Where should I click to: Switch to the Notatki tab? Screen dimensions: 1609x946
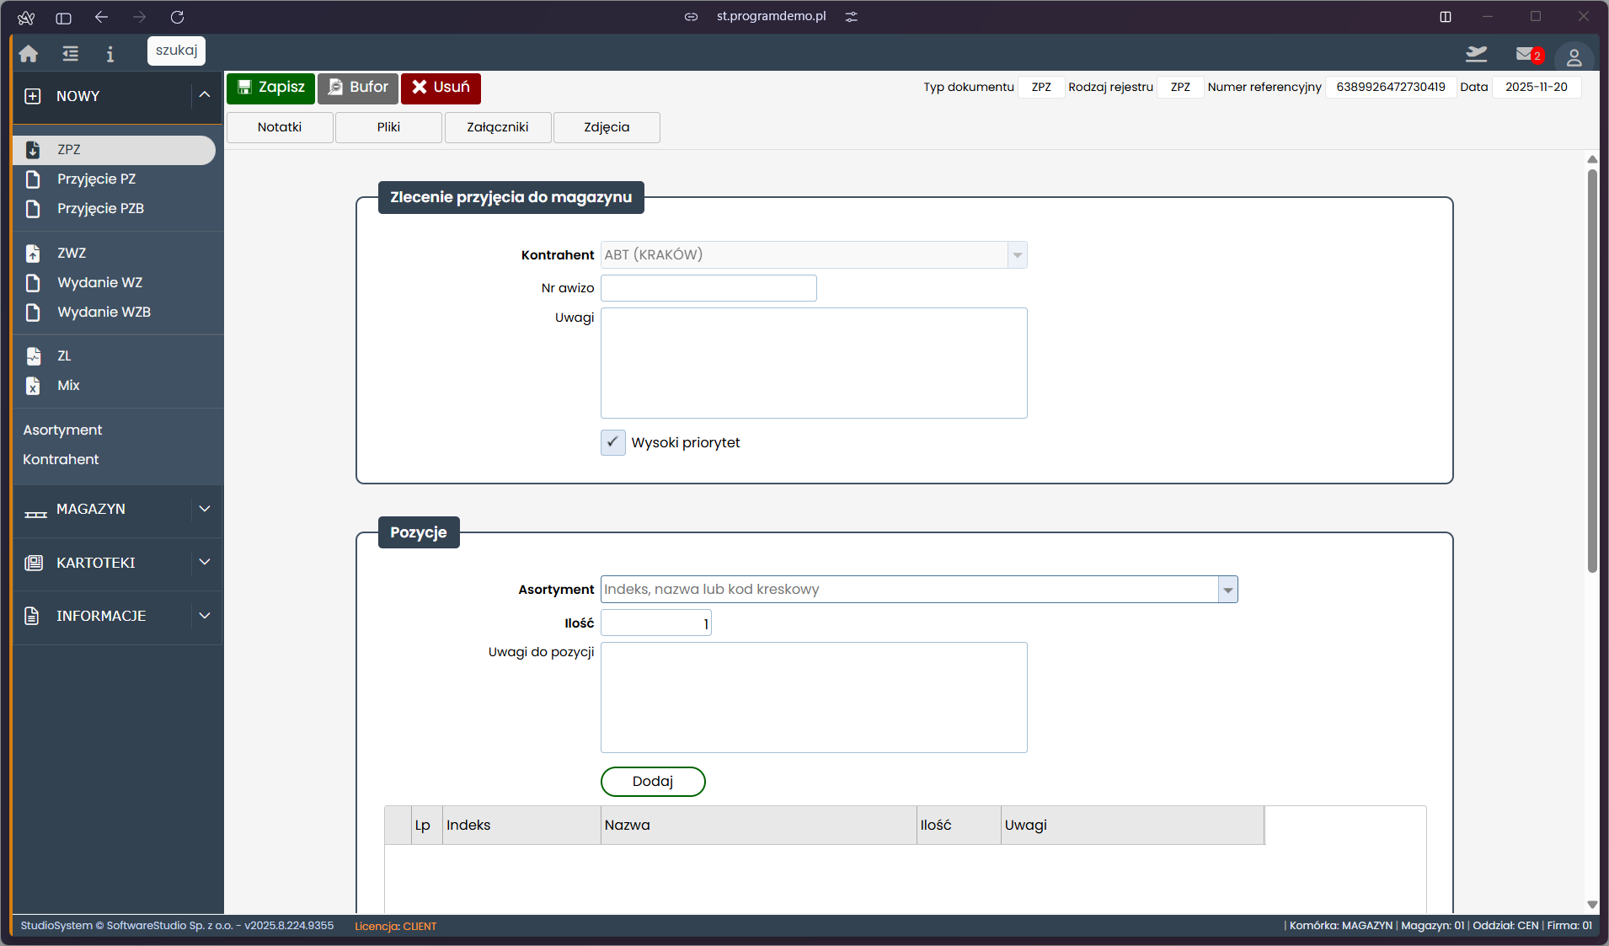280,127
